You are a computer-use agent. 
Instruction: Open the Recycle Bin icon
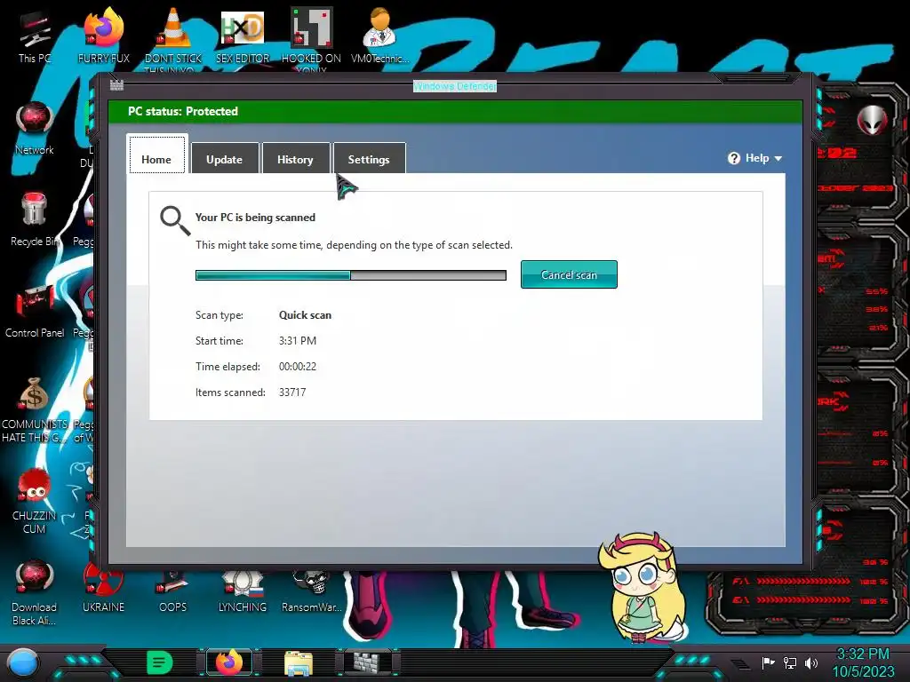pyautogui.click(x=35, y=219)
